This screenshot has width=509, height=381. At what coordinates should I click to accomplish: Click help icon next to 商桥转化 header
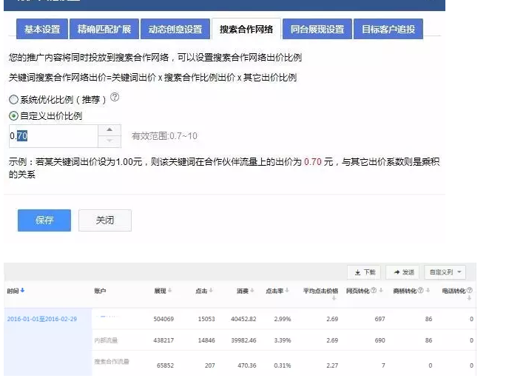click(x=421, y=291)
